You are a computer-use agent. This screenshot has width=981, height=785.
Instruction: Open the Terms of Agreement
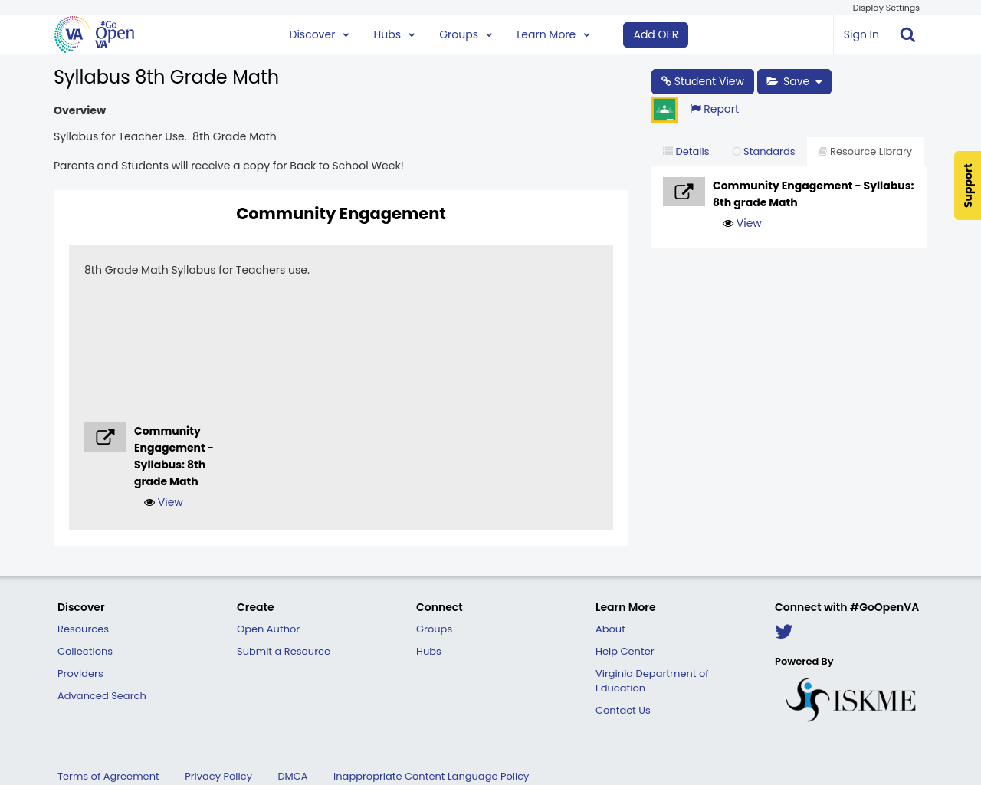tap(108, 775)
